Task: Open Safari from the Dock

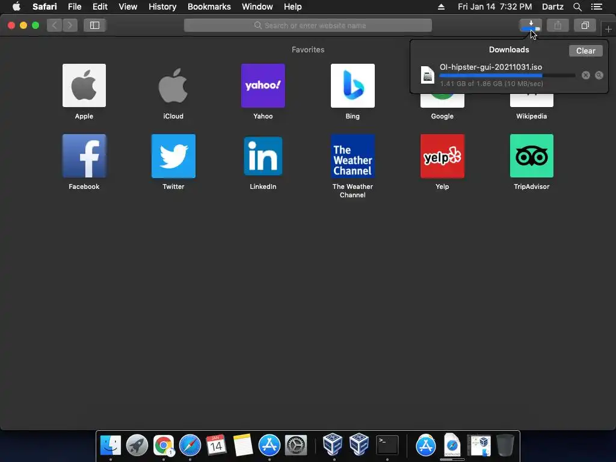Action: (190, 446)
